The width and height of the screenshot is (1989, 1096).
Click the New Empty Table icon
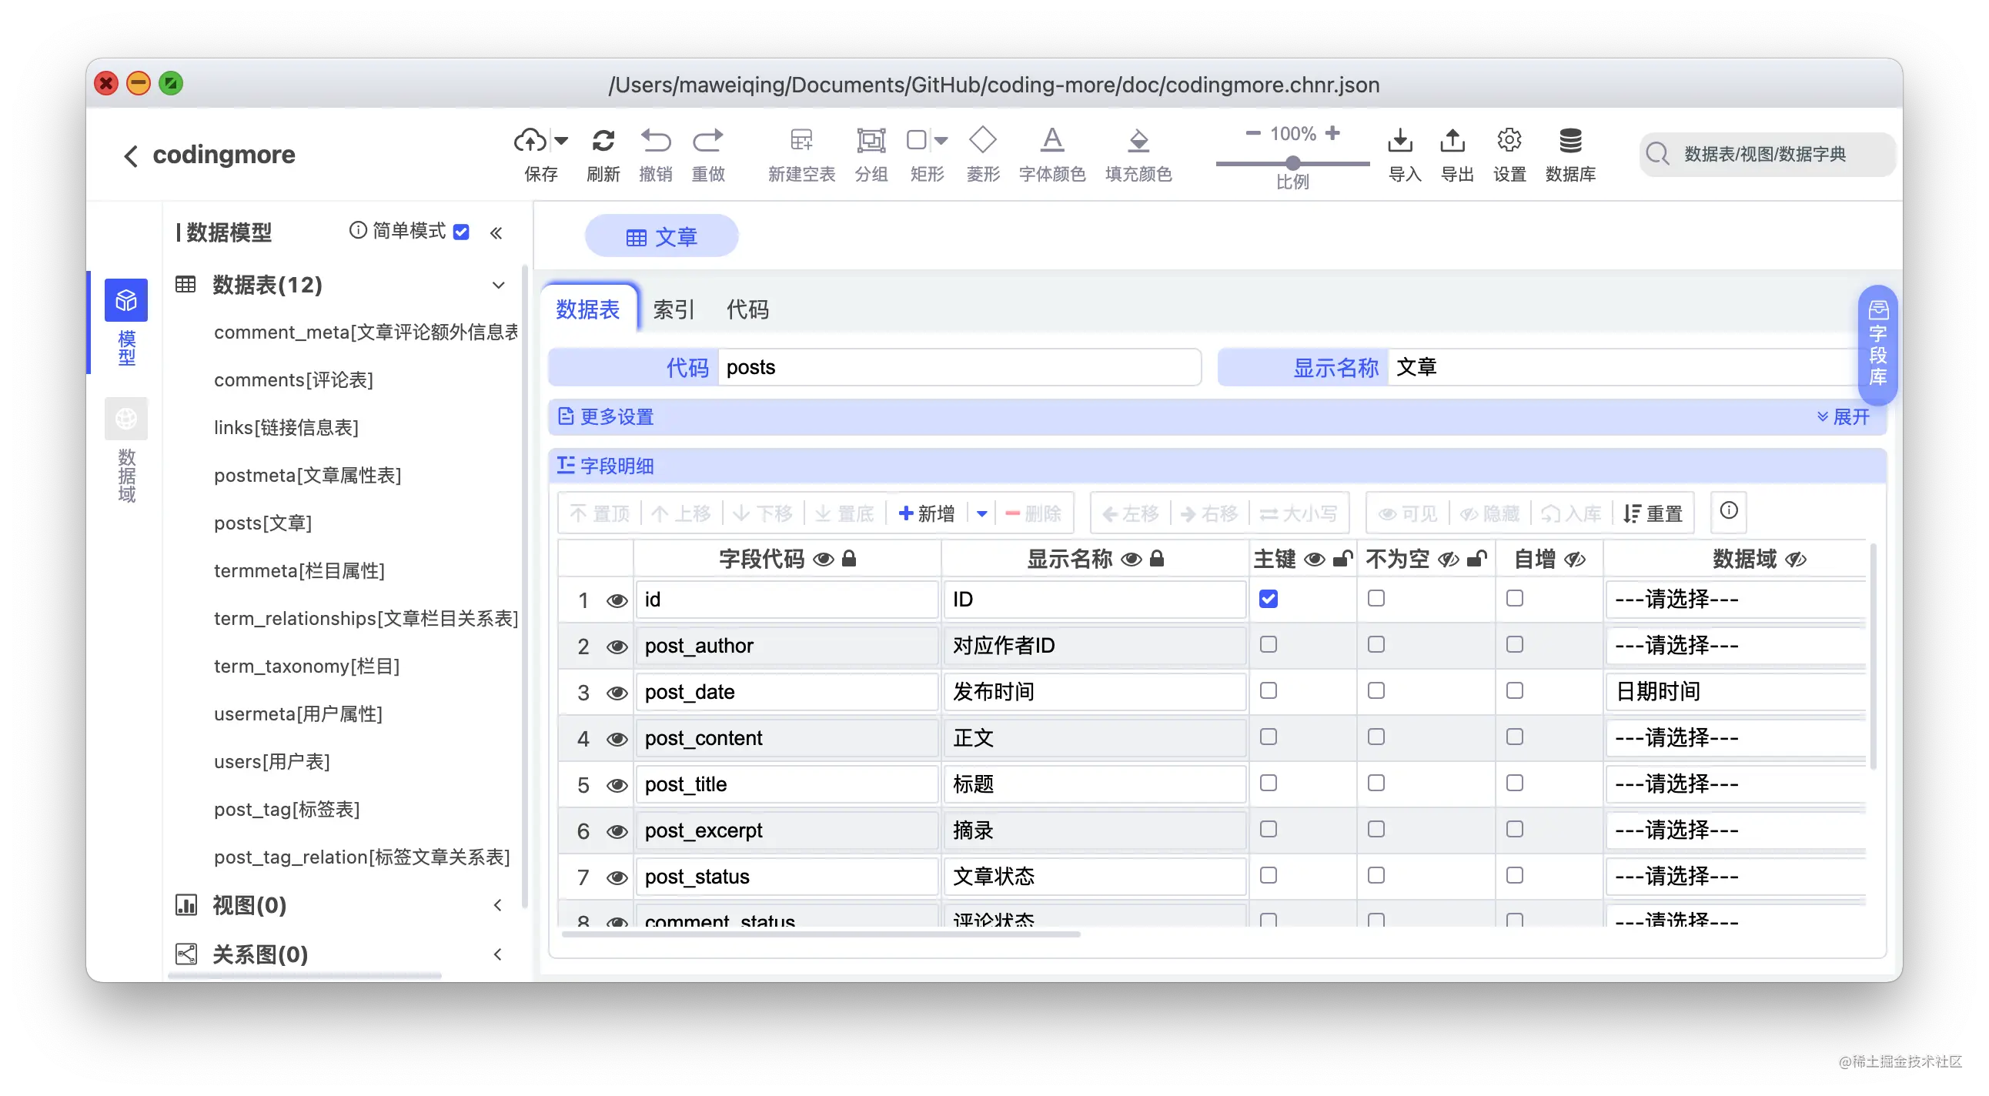[801, 141]
